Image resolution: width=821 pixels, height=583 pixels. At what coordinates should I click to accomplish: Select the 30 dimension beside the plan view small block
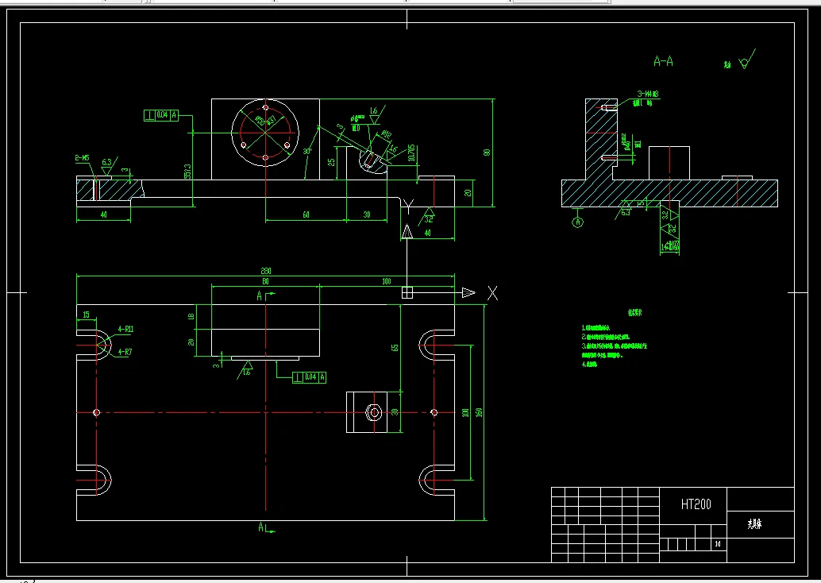pyautogui.click(x=395, y=412)
